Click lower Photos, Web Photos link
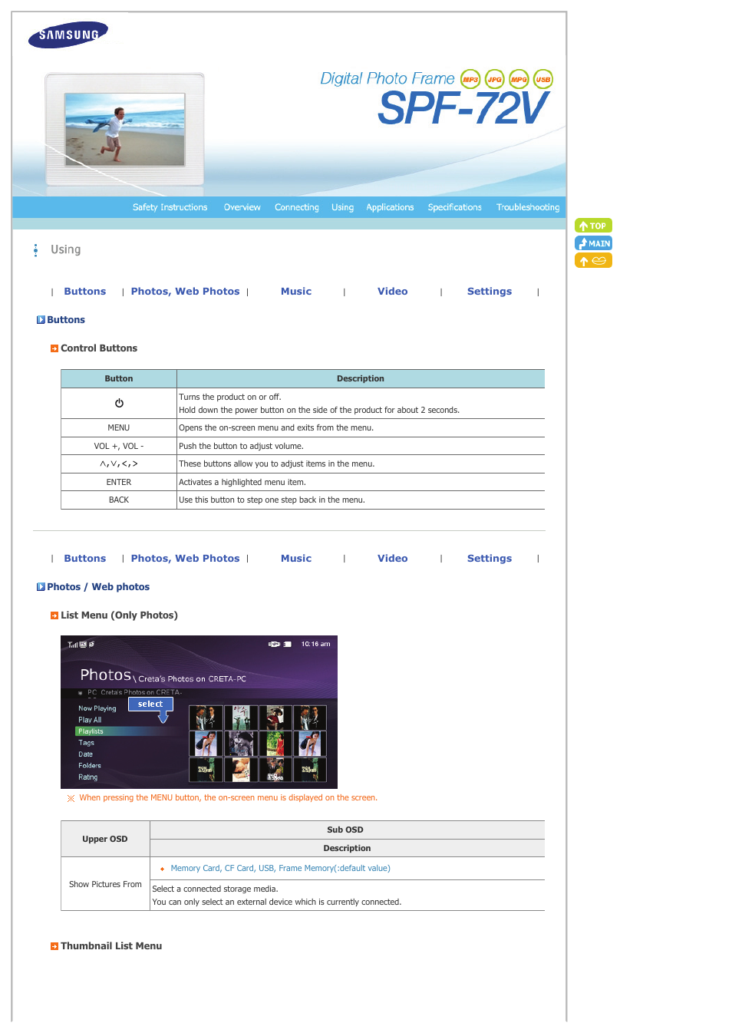Viewport: 732px width, 1036px height. [185, 559]
